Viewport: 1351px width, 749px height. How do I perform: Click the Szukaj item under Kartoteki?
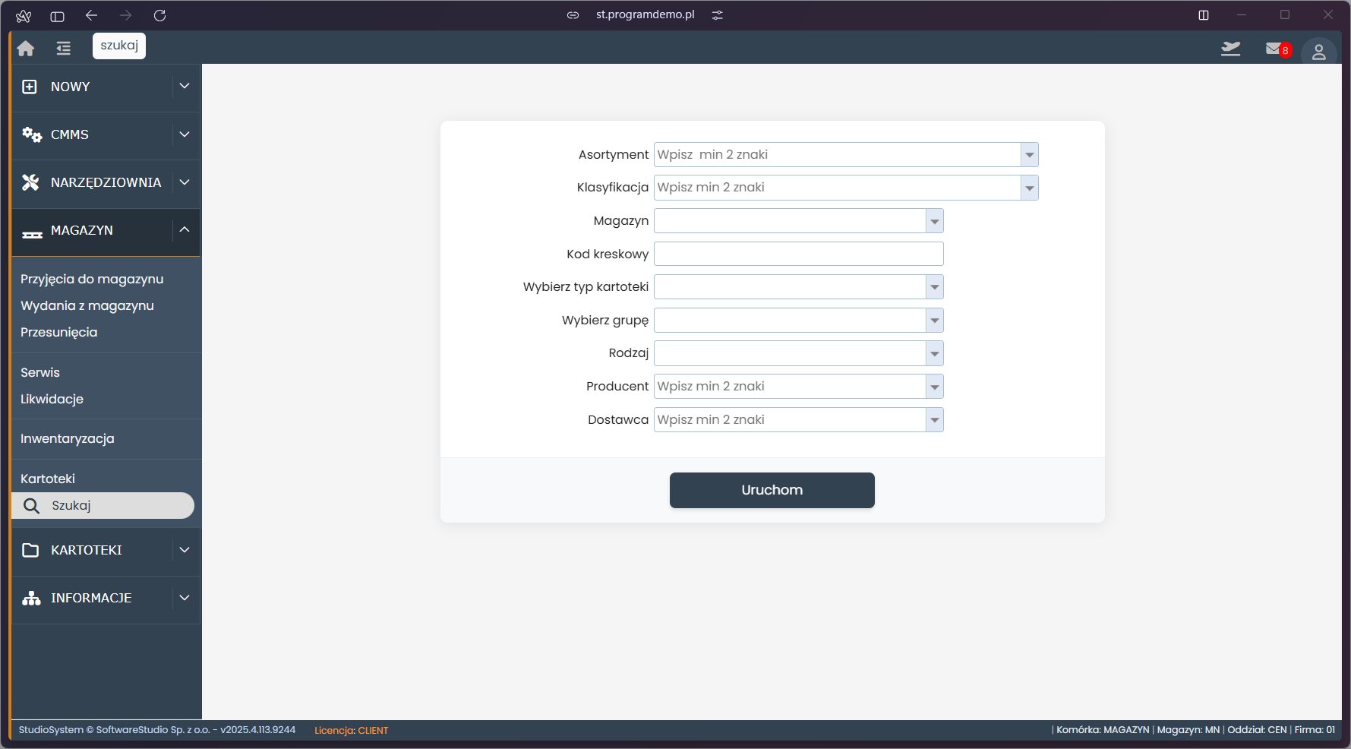[x=71, y=505]
